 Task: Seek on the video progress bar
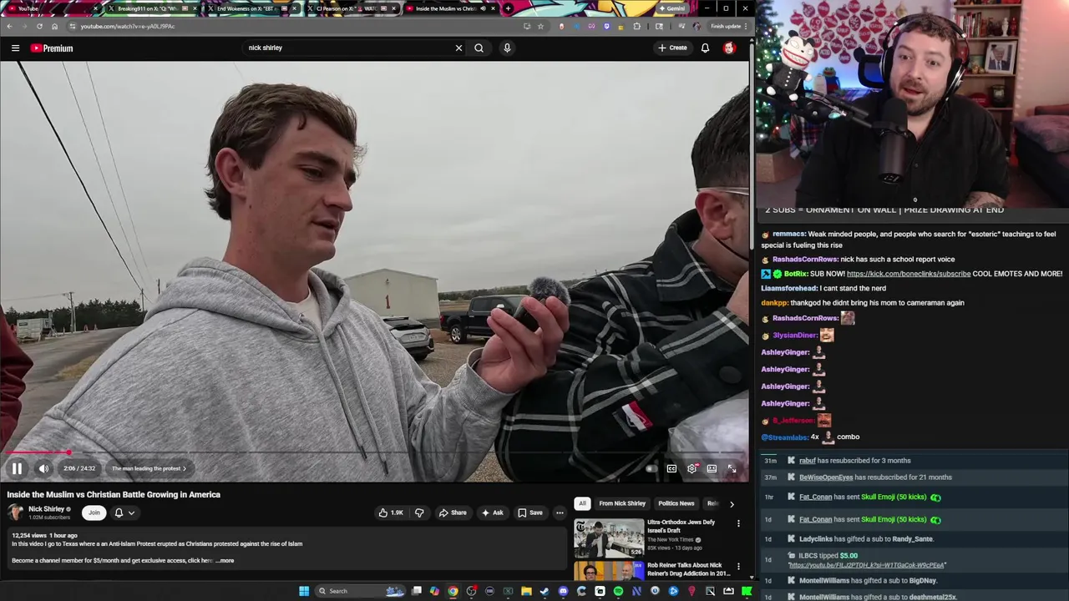[x=374, y=453]
